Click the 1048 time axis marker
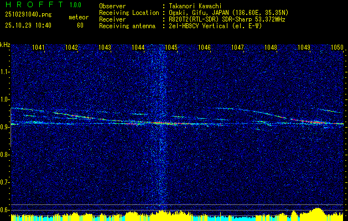 point(271,47)
